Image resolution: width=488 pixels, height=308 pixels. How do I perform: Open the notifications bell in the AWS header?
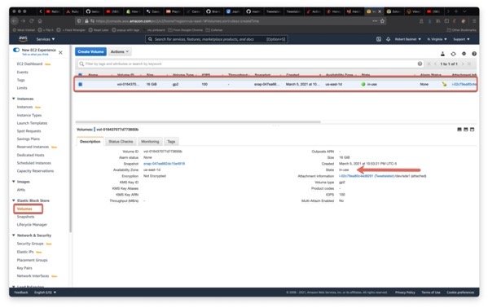[x=388, y=39]
